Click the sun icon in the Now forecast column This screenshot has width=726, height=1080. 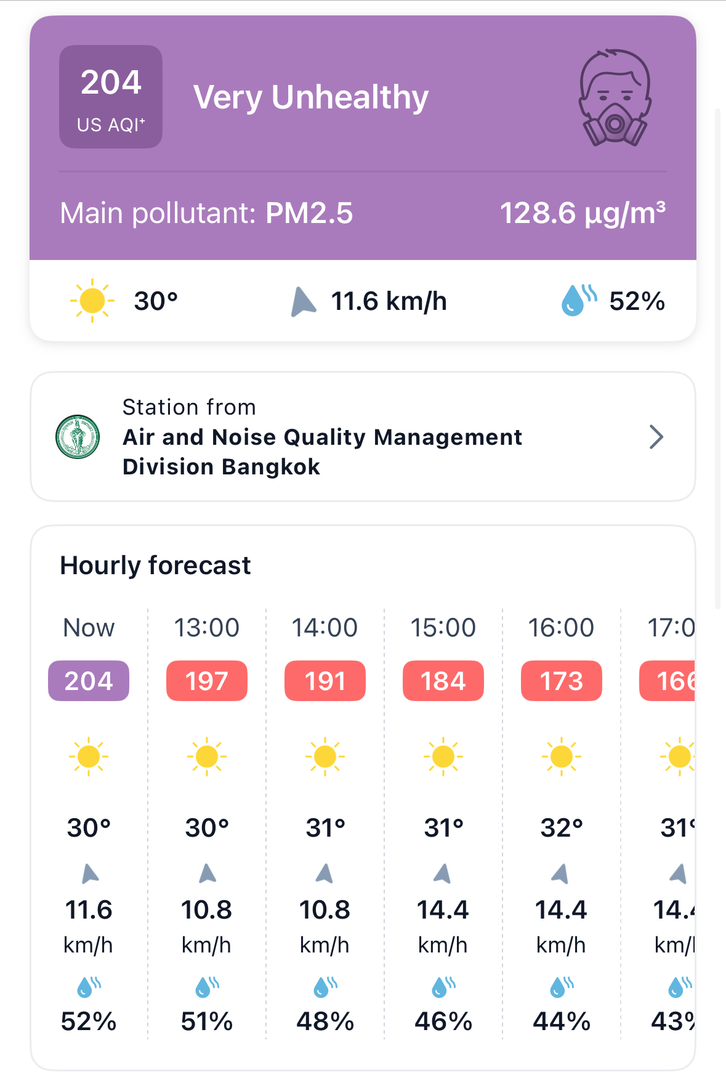coord(89,756)
